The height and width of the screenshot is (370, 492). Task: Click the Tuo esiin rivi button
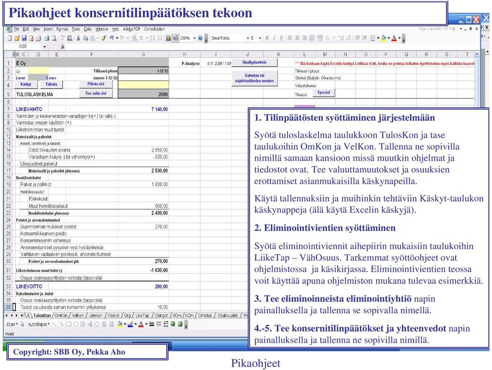(96, 93)
